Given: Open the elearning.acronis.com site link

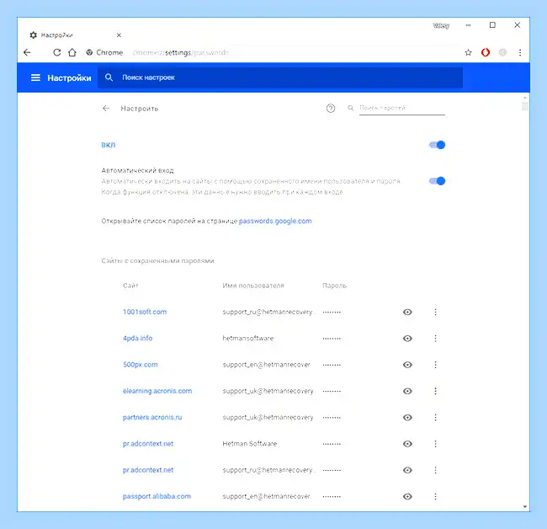Looking at the screenshot, I should pyautogui.click(x=157, y=391).
